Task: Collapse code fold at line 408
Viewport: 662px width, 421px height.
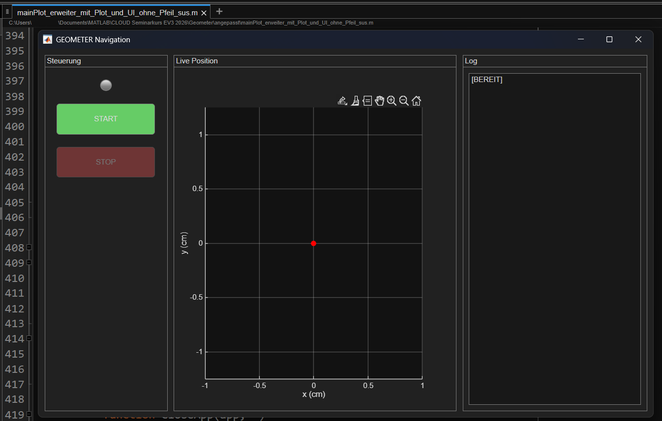Action: coord(29,247)
